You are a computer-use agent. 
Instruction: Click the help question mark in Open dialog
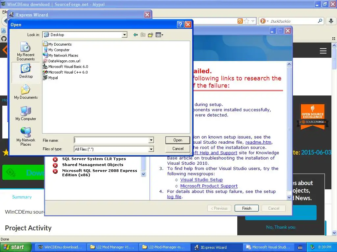(180, 24)
